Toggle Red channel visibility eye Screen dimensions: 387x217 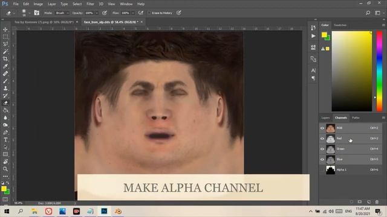pyautogui.click(x=322, y=139)
